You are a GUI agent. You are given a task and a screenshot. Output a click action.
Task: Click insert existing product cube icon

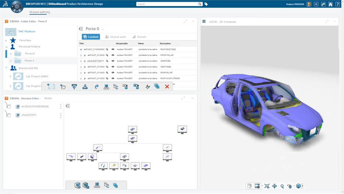tap(86, 186)
